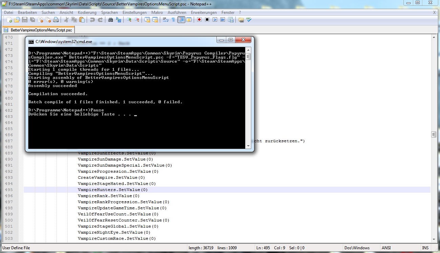Toggle show all characters pilcrow icon
This screenshot has height=253, width=440.
pyautogui.click(x=173, y=20)
